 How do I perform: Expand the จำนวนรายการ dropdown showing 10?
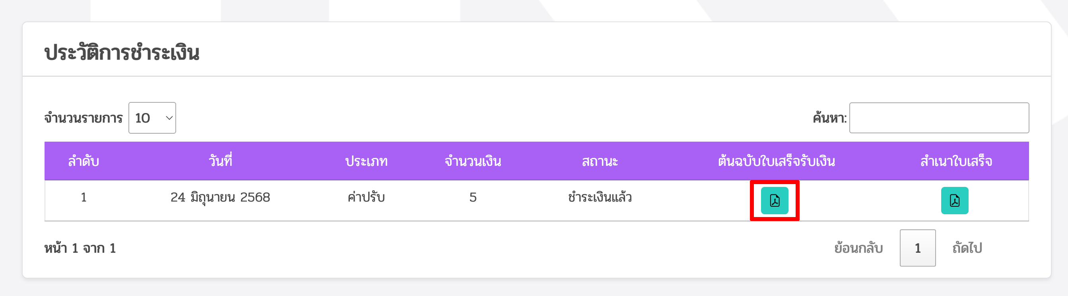coord(152,118)
